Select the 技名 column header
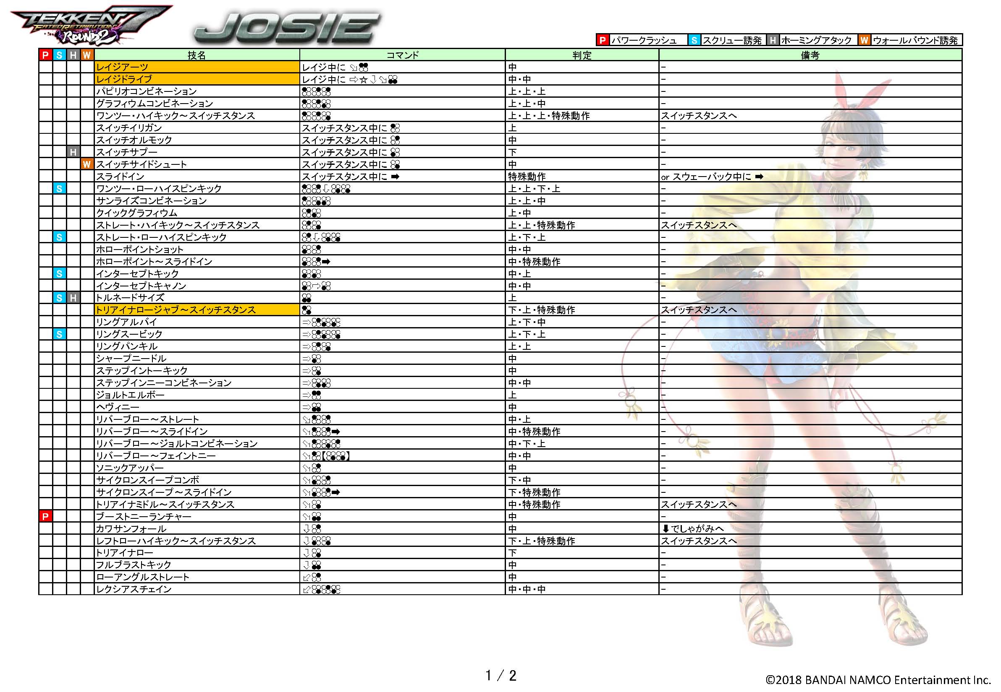Screen dimensions: 1001x692 197,55
